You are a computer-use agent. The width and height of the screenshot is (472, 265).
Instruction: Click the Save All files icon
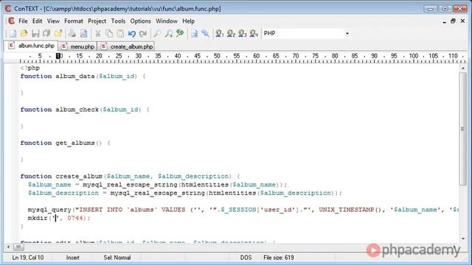tap(46, 33)
